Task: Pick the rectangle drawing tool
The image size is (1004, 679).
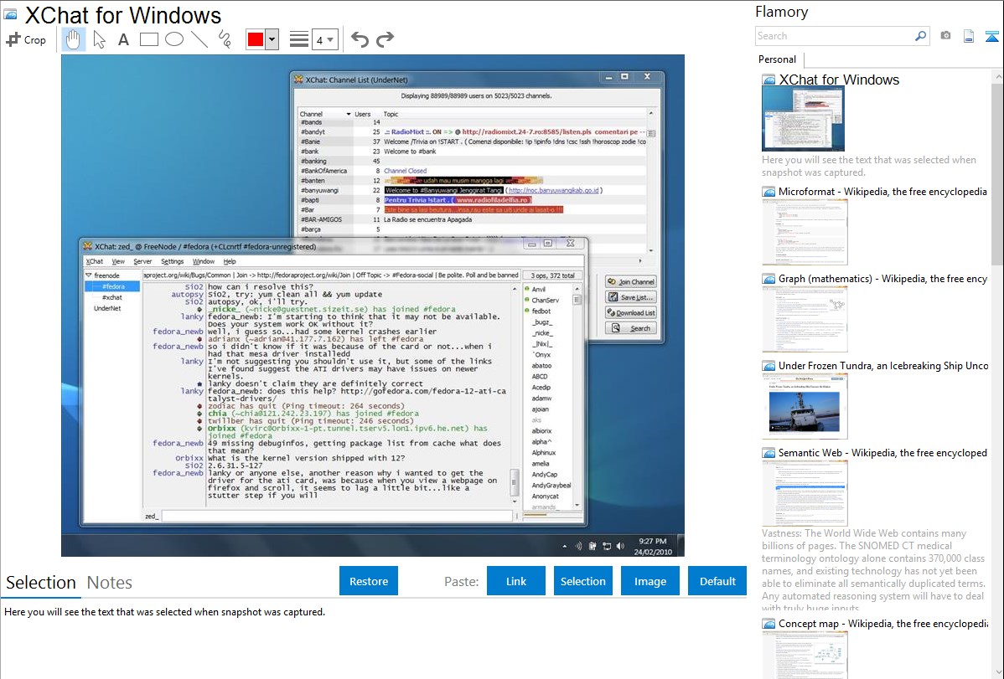Action: (148, 39)
